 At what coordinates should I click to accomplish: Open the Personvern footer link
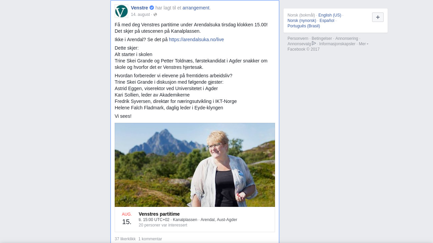[298, 38]
